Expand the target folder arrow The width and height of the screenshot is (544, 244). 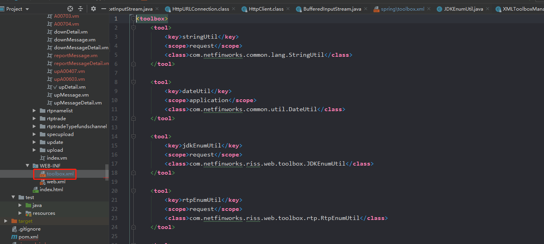6,221
